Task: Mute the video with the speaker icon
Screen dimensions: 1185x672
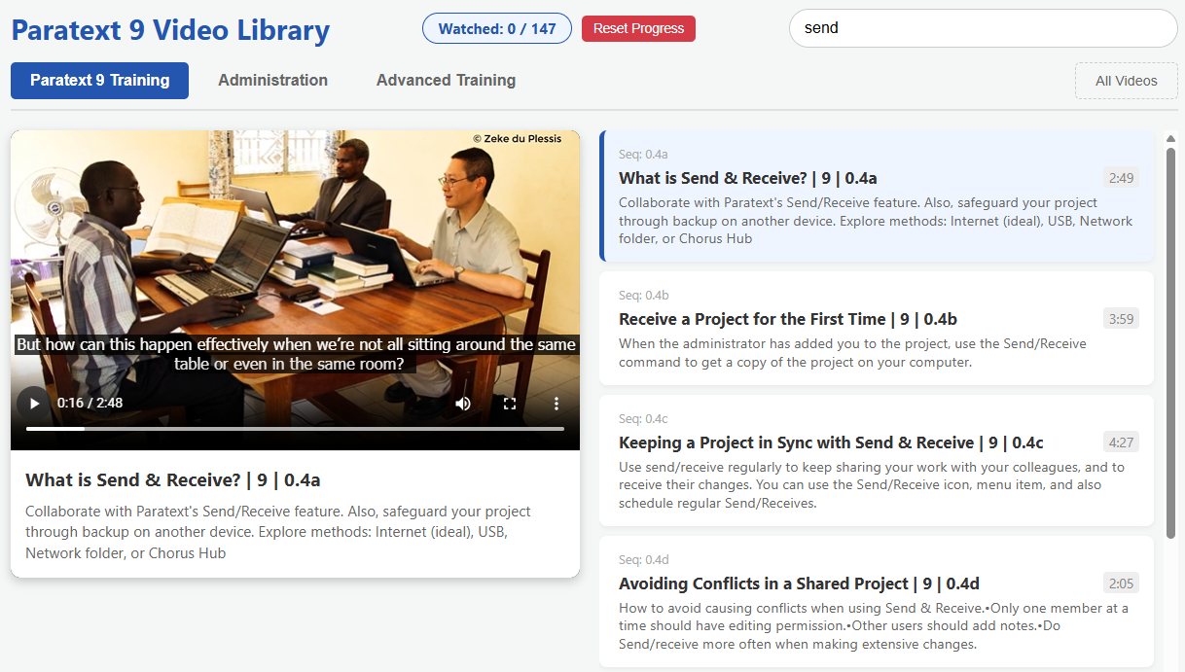Action: pos(463,404)
